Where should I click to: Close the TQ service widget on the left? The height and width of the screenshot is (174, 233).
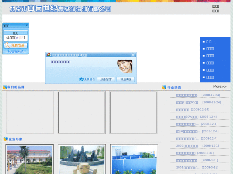point(27,25)
